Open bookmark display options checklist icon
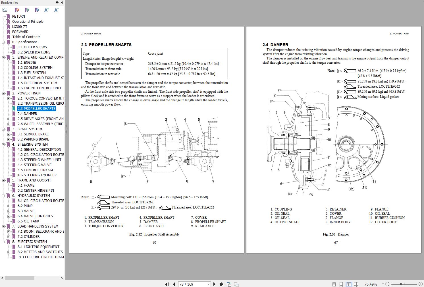424x287 pixels. tap(5, 10)
